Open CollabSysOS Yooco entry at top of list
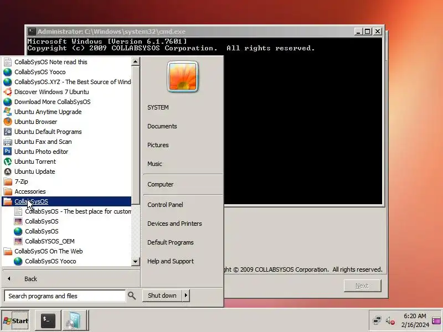Viewport: 443px width, 332px height. point(66,72)
